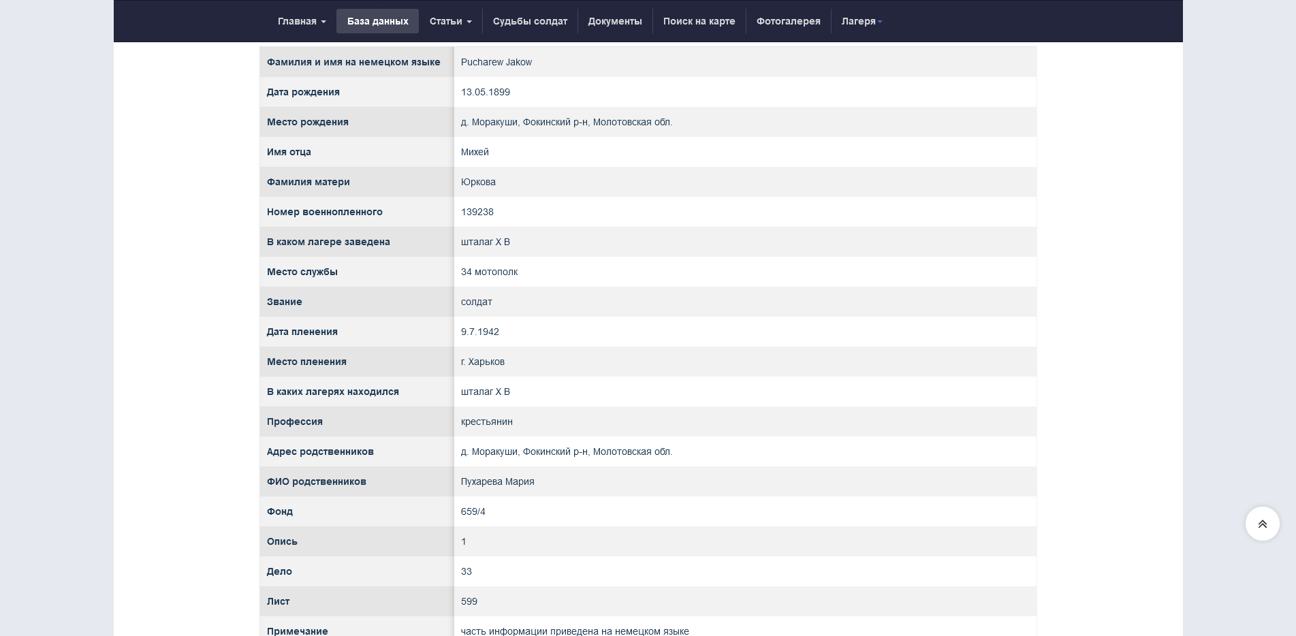Click the Дата пленения value 9.7.1942

(x=479, y=332)
